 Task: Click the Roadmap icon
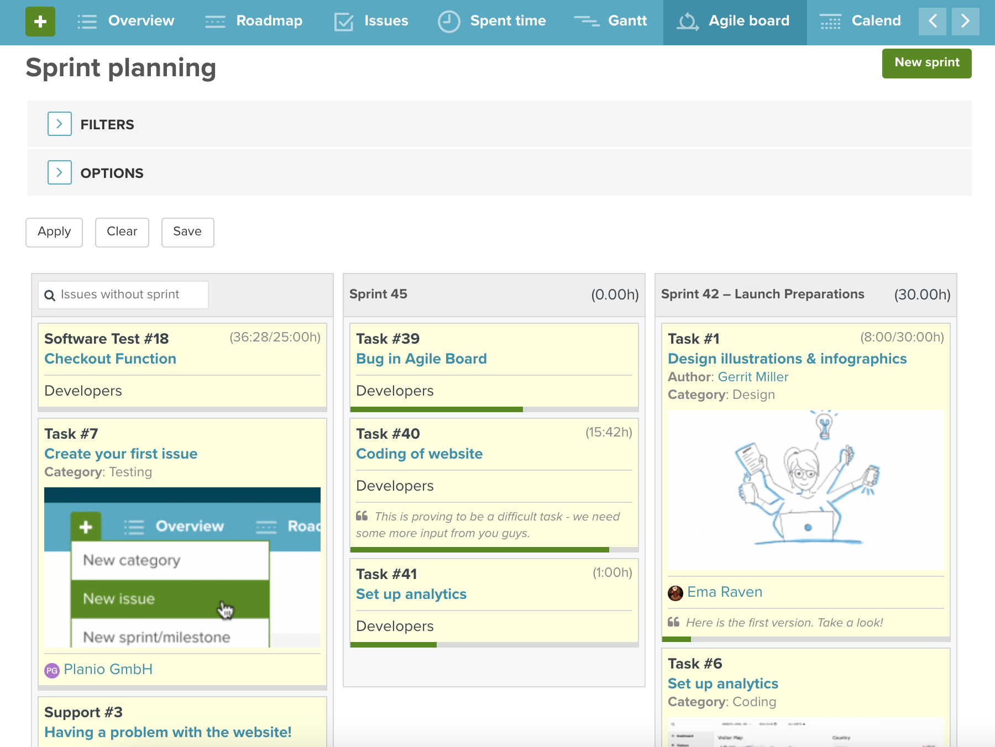[x=215, y=22]
